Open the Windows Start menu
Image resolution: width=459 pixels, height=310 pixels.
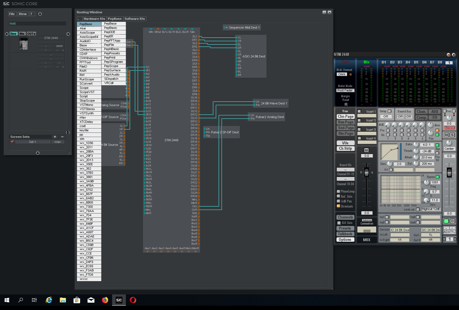(7, 300)
